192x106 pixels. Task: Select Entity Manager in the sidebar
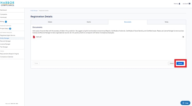pos(5,38)
